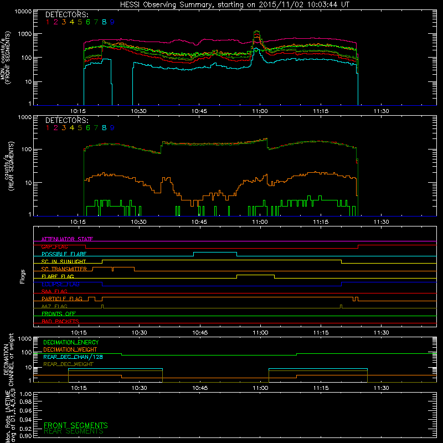443x443 pixels.
Task: Click 10:15 tick label under Flags plot
Action: pyautogui.click(x=79, y=333)
